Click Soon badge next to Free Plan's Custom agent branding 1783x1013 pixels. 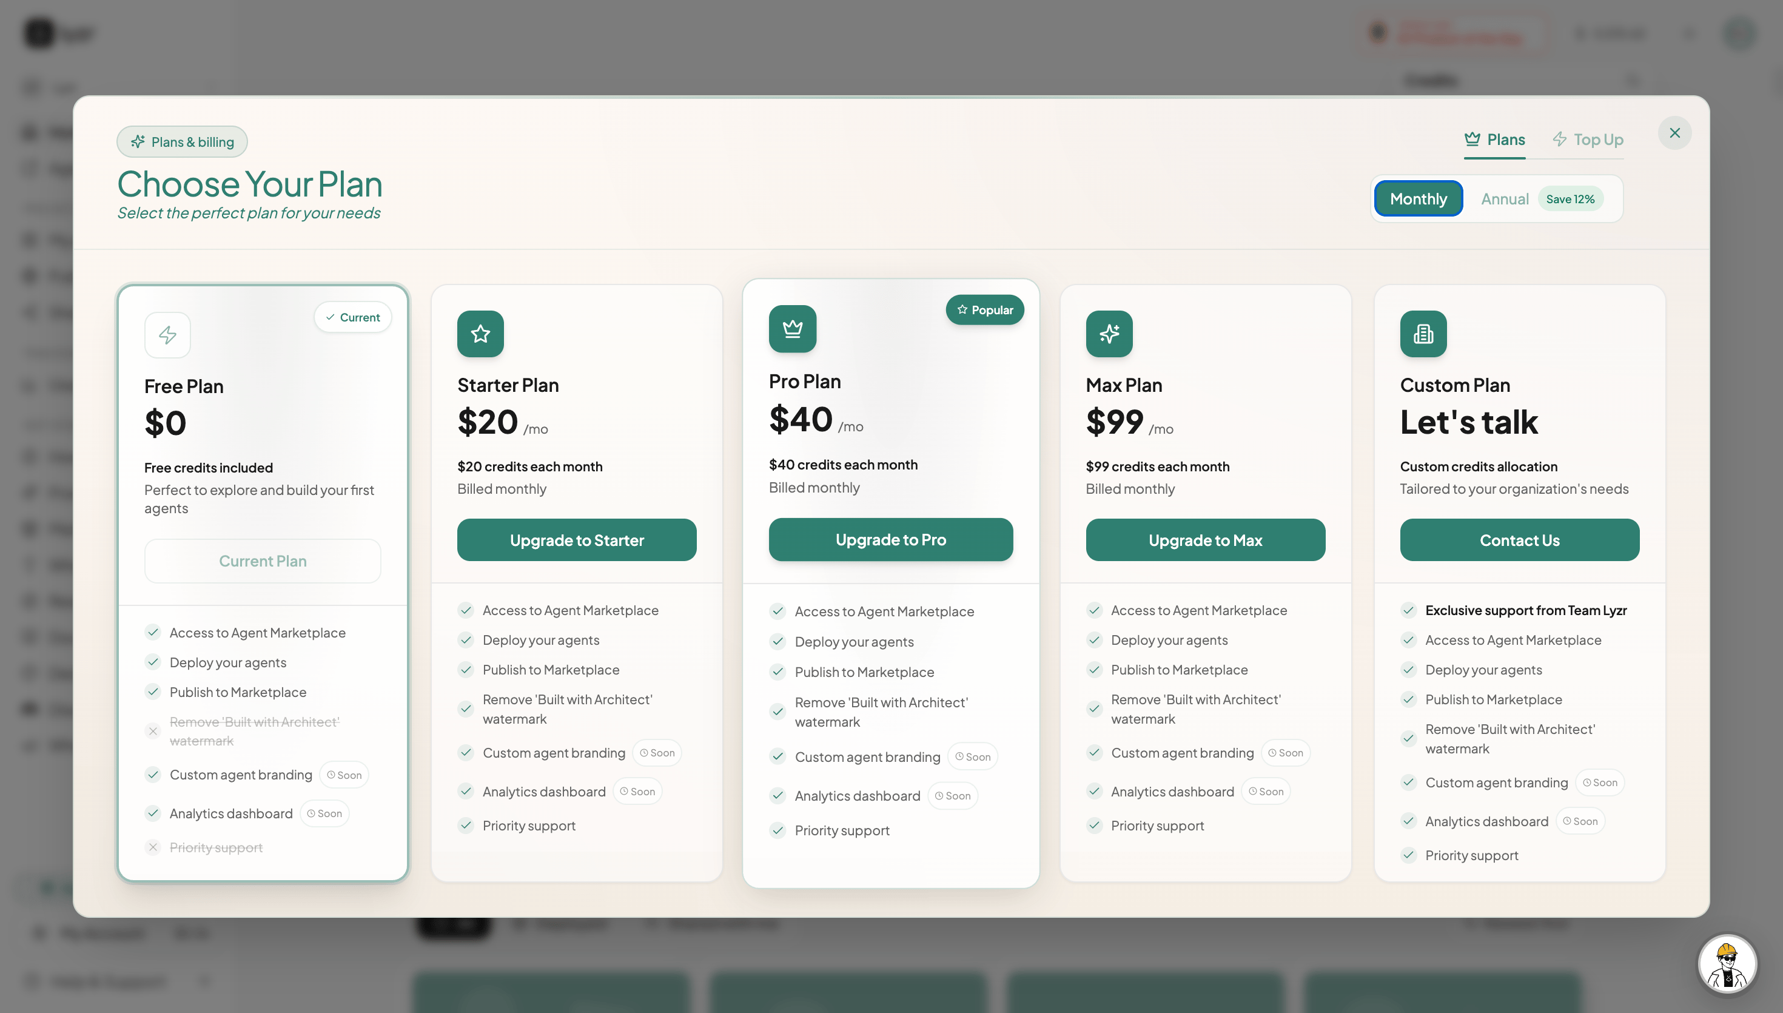coord(344,775)
